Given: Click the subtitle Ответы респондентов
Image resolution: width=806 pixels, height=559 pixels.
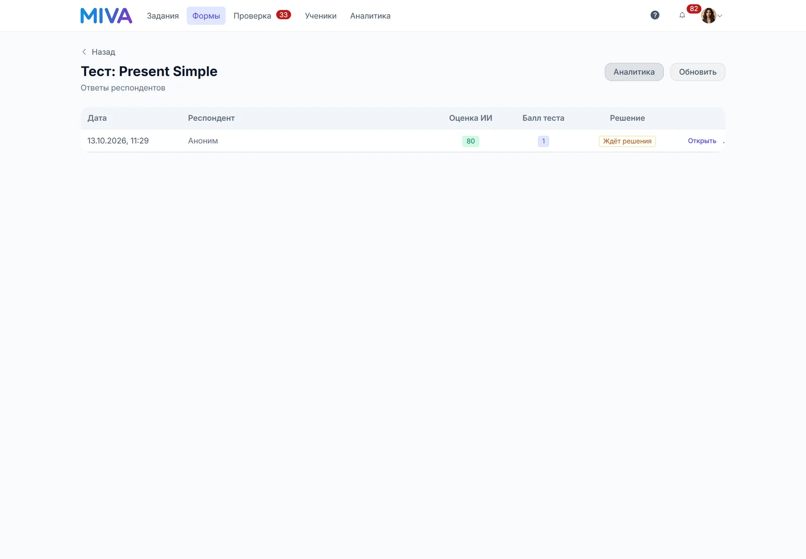Looking at the screenshot, I should [123, 88].
